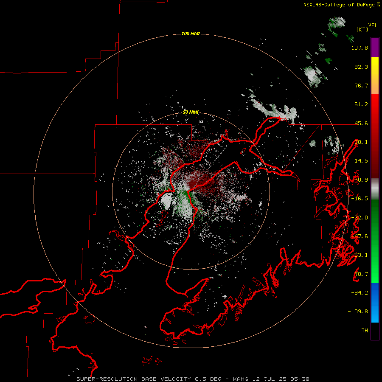Click the 107.8 velocity scale value
Screen dimensions: 382x382
[360, 48]
